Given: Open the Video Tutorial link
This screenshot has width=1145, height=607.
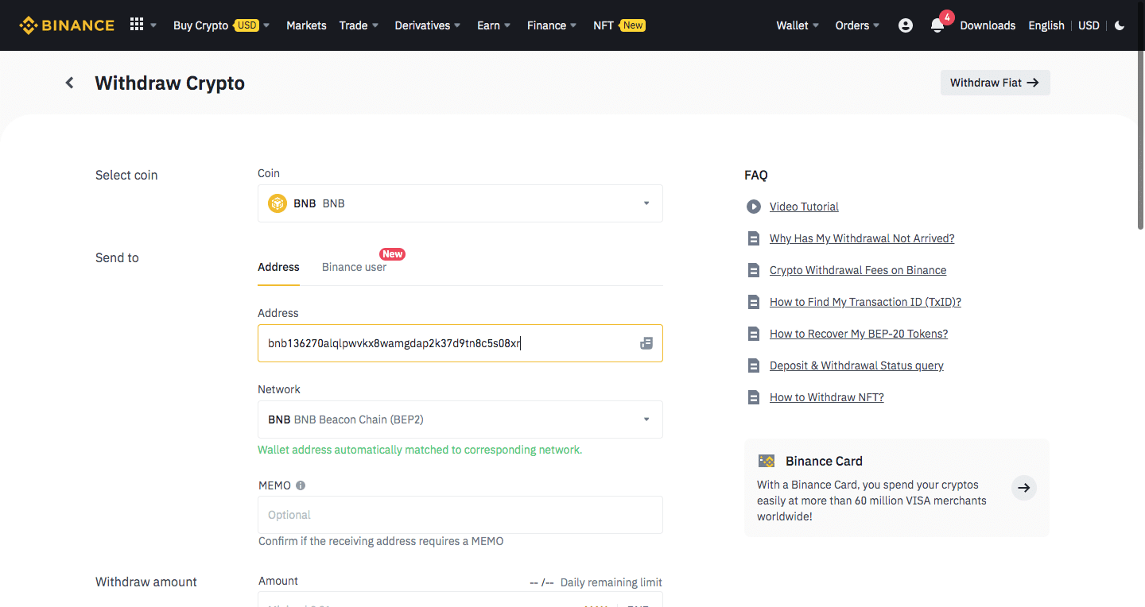Looking at the screenshot, I should [804, 207].
